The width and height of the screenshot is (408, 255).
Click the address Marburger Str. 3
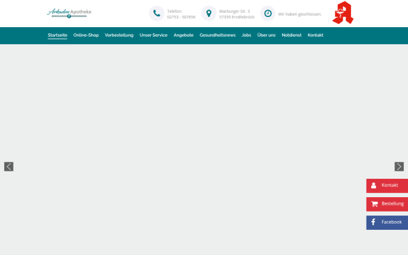point(235,11)
